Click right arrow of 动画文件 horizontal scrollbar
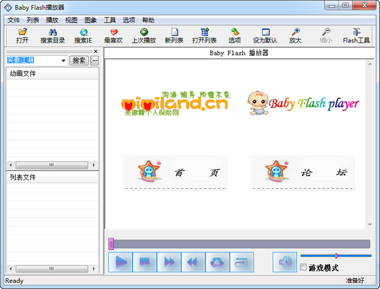 pos(94,165)
